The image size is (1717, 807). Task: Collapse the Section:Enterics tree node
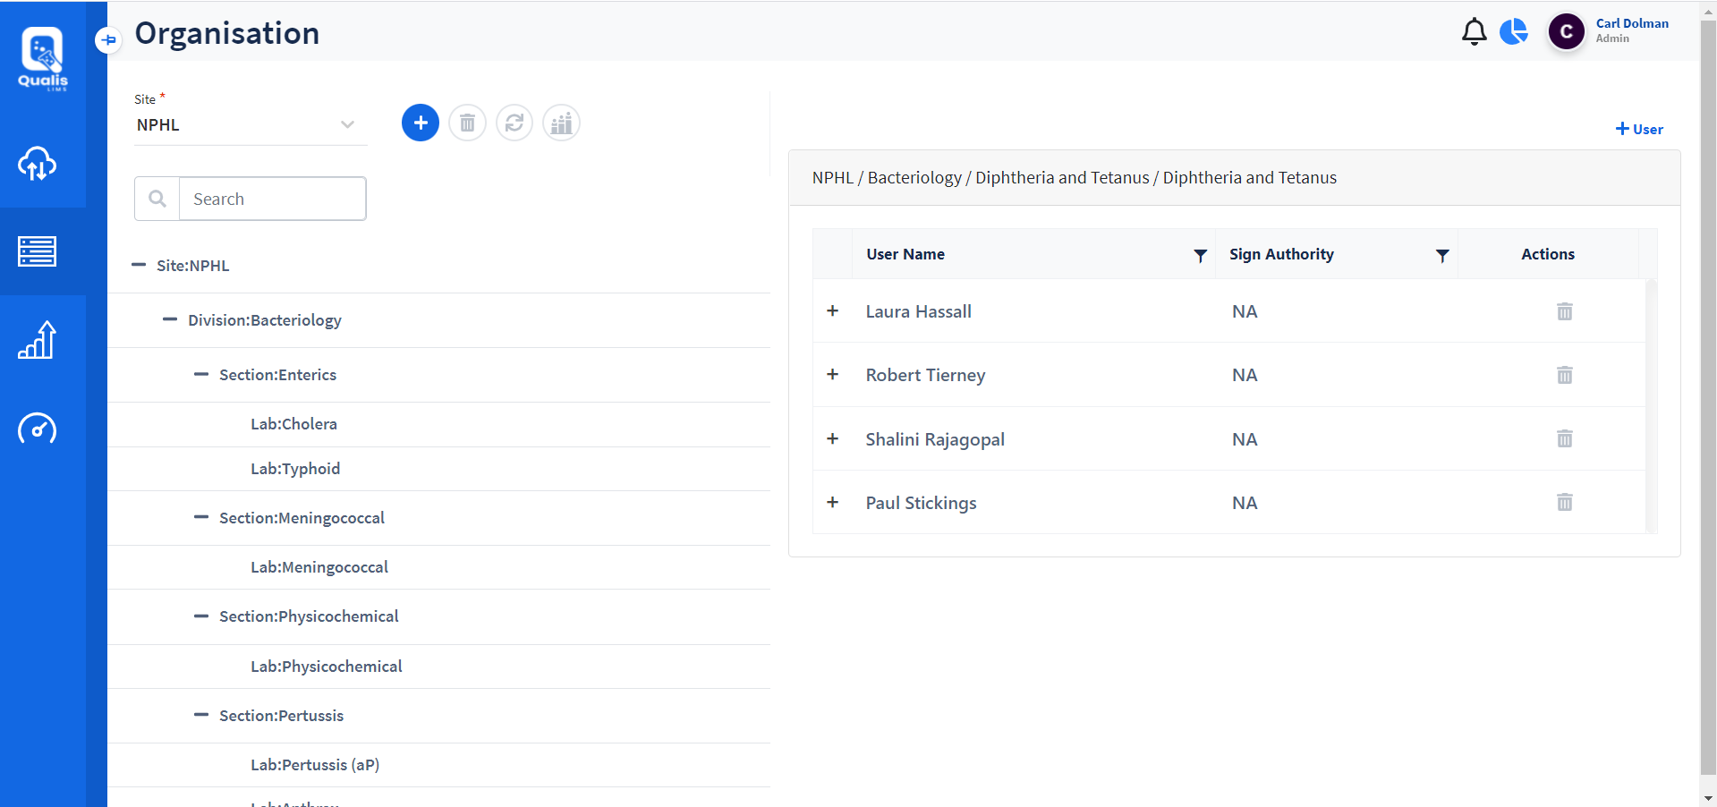tap(200, 374)
